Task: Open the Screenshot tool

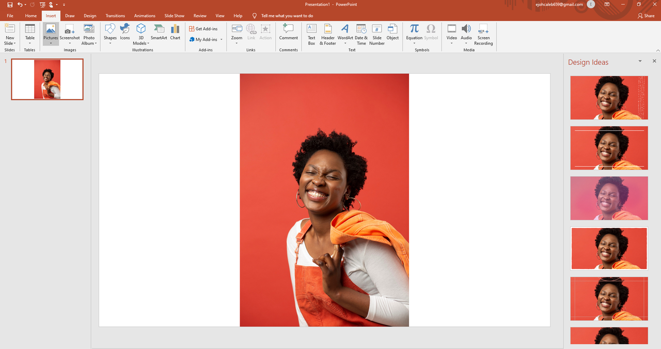Action: click(70, 35)
